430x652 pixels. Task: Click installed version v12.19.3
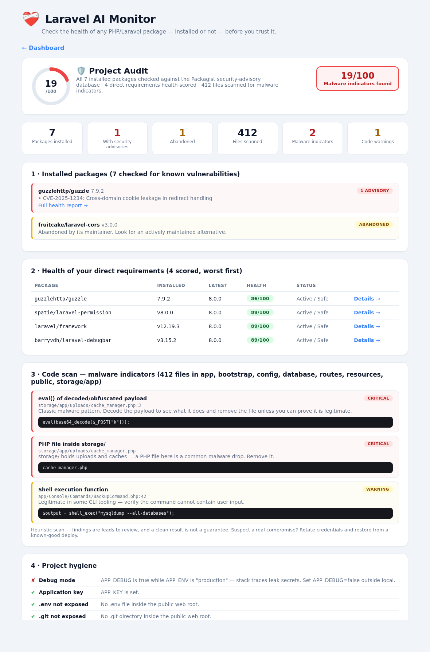pos(168,326)
